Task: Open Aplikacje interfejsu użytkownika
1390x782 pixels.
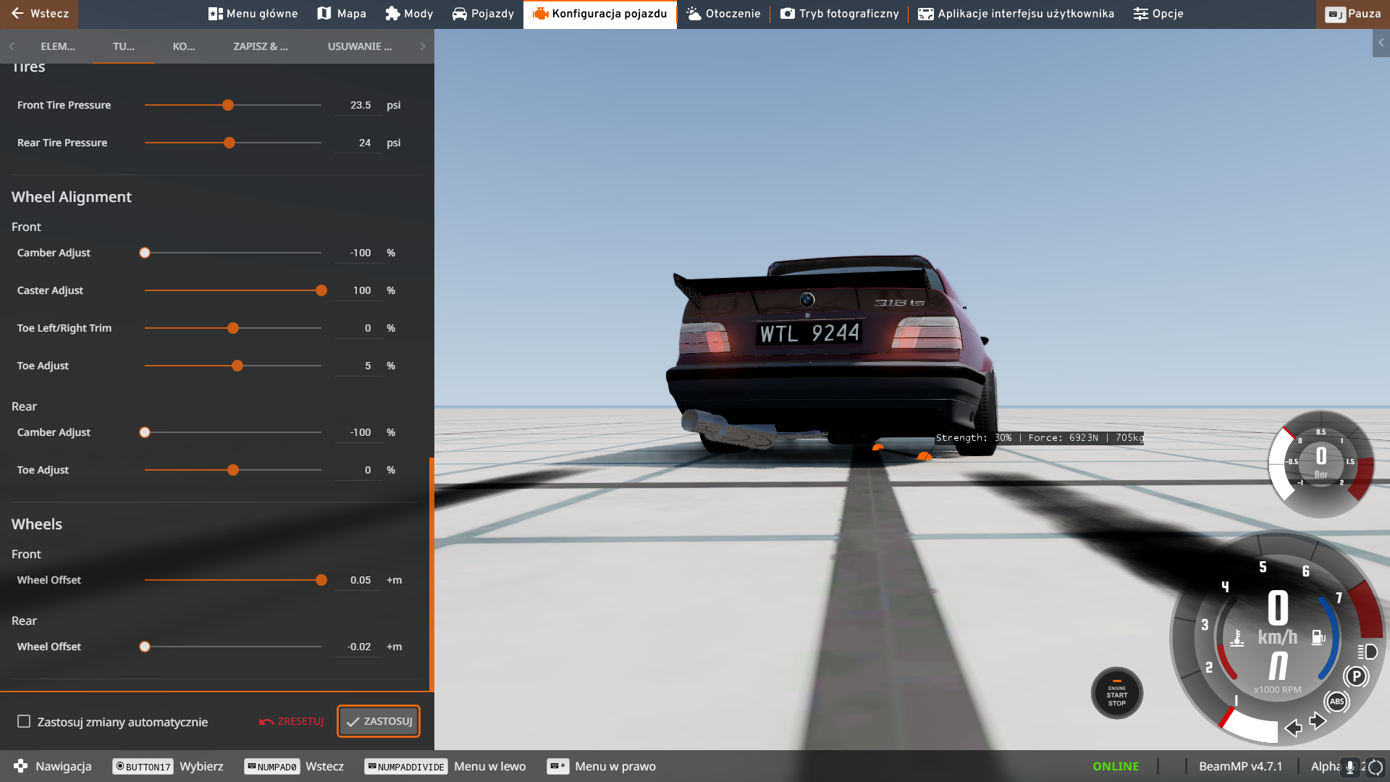Action: tap(1016, 14)
